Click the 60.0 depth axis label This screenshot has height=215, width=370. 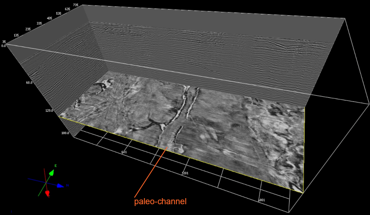(29, 83)
